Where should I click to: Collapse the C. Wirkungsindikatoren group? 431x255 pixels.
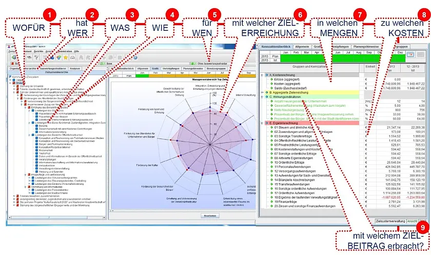click(262, 97)
